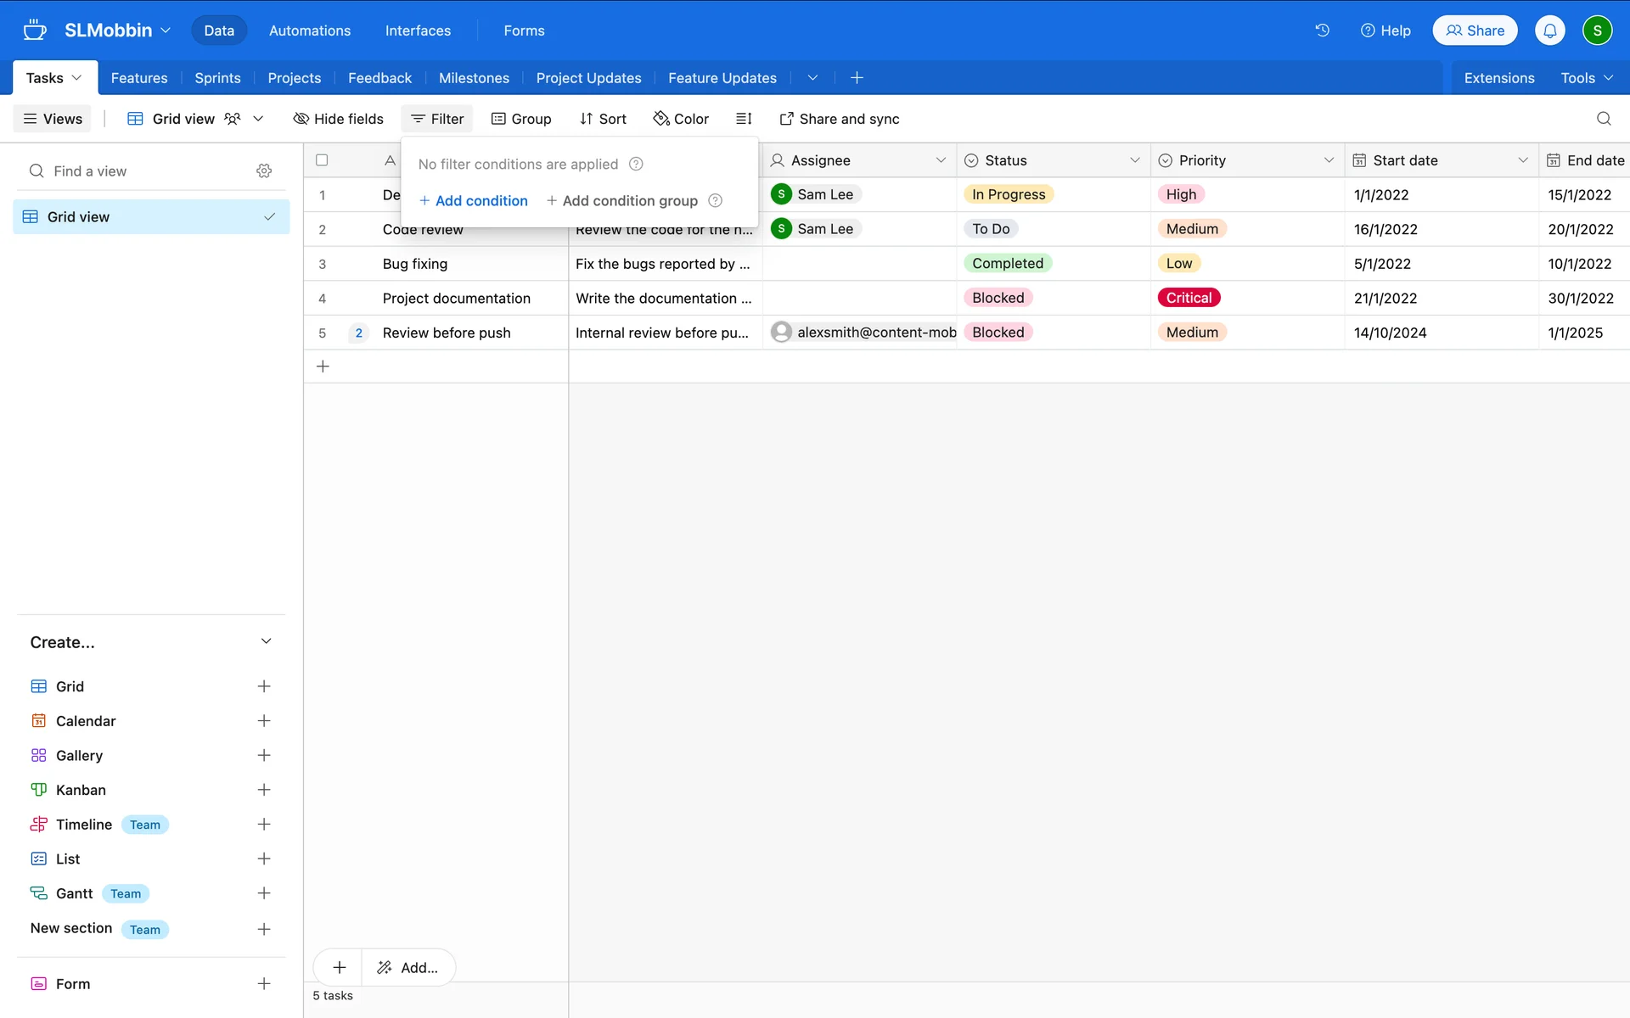Click the Critical priority red tag
Screen dimensions: 1630x1018
pos(1188,298)
